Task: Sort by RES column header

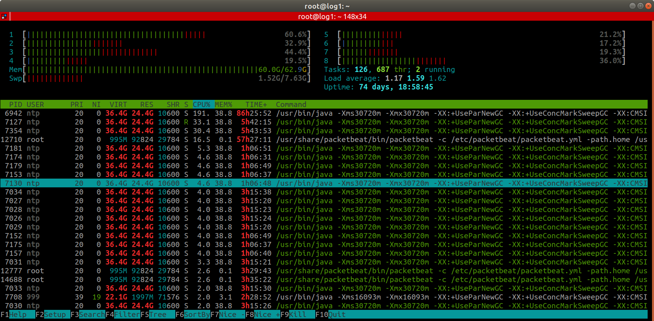Action: point(147,105)
